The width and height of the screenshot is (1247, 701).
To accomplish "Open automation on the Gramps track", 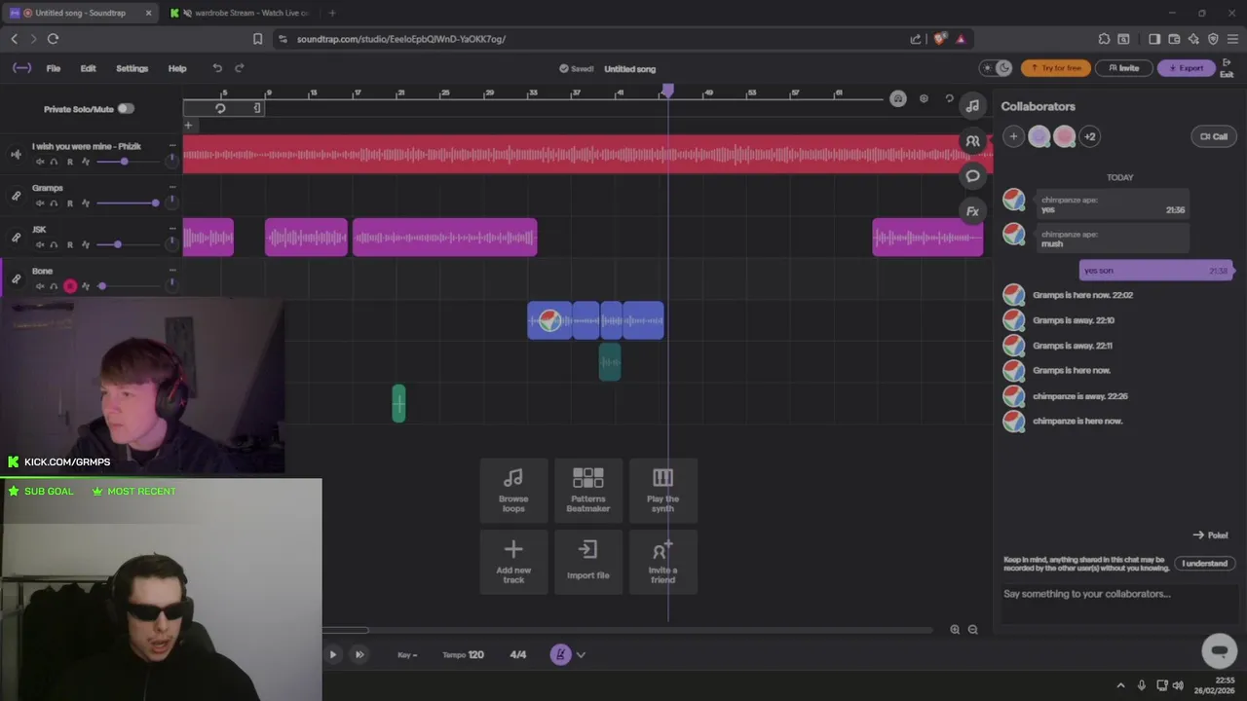I will [86, 203].
